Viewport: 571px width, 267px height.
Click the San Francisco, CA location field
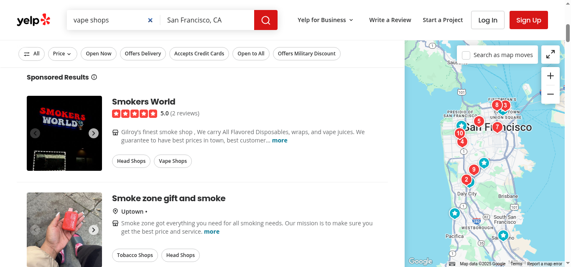207,20
